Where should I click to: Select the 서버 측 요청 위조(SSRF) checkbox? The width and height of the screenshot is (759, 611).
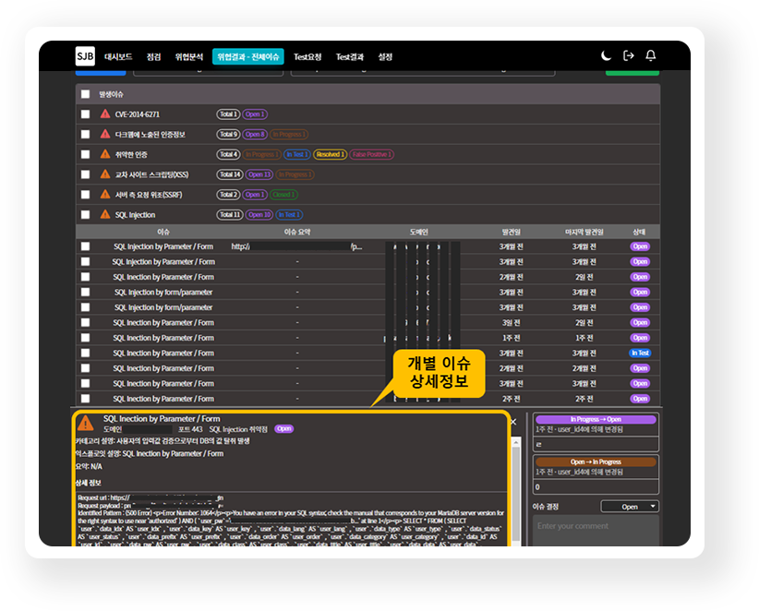tap(85, 195)
